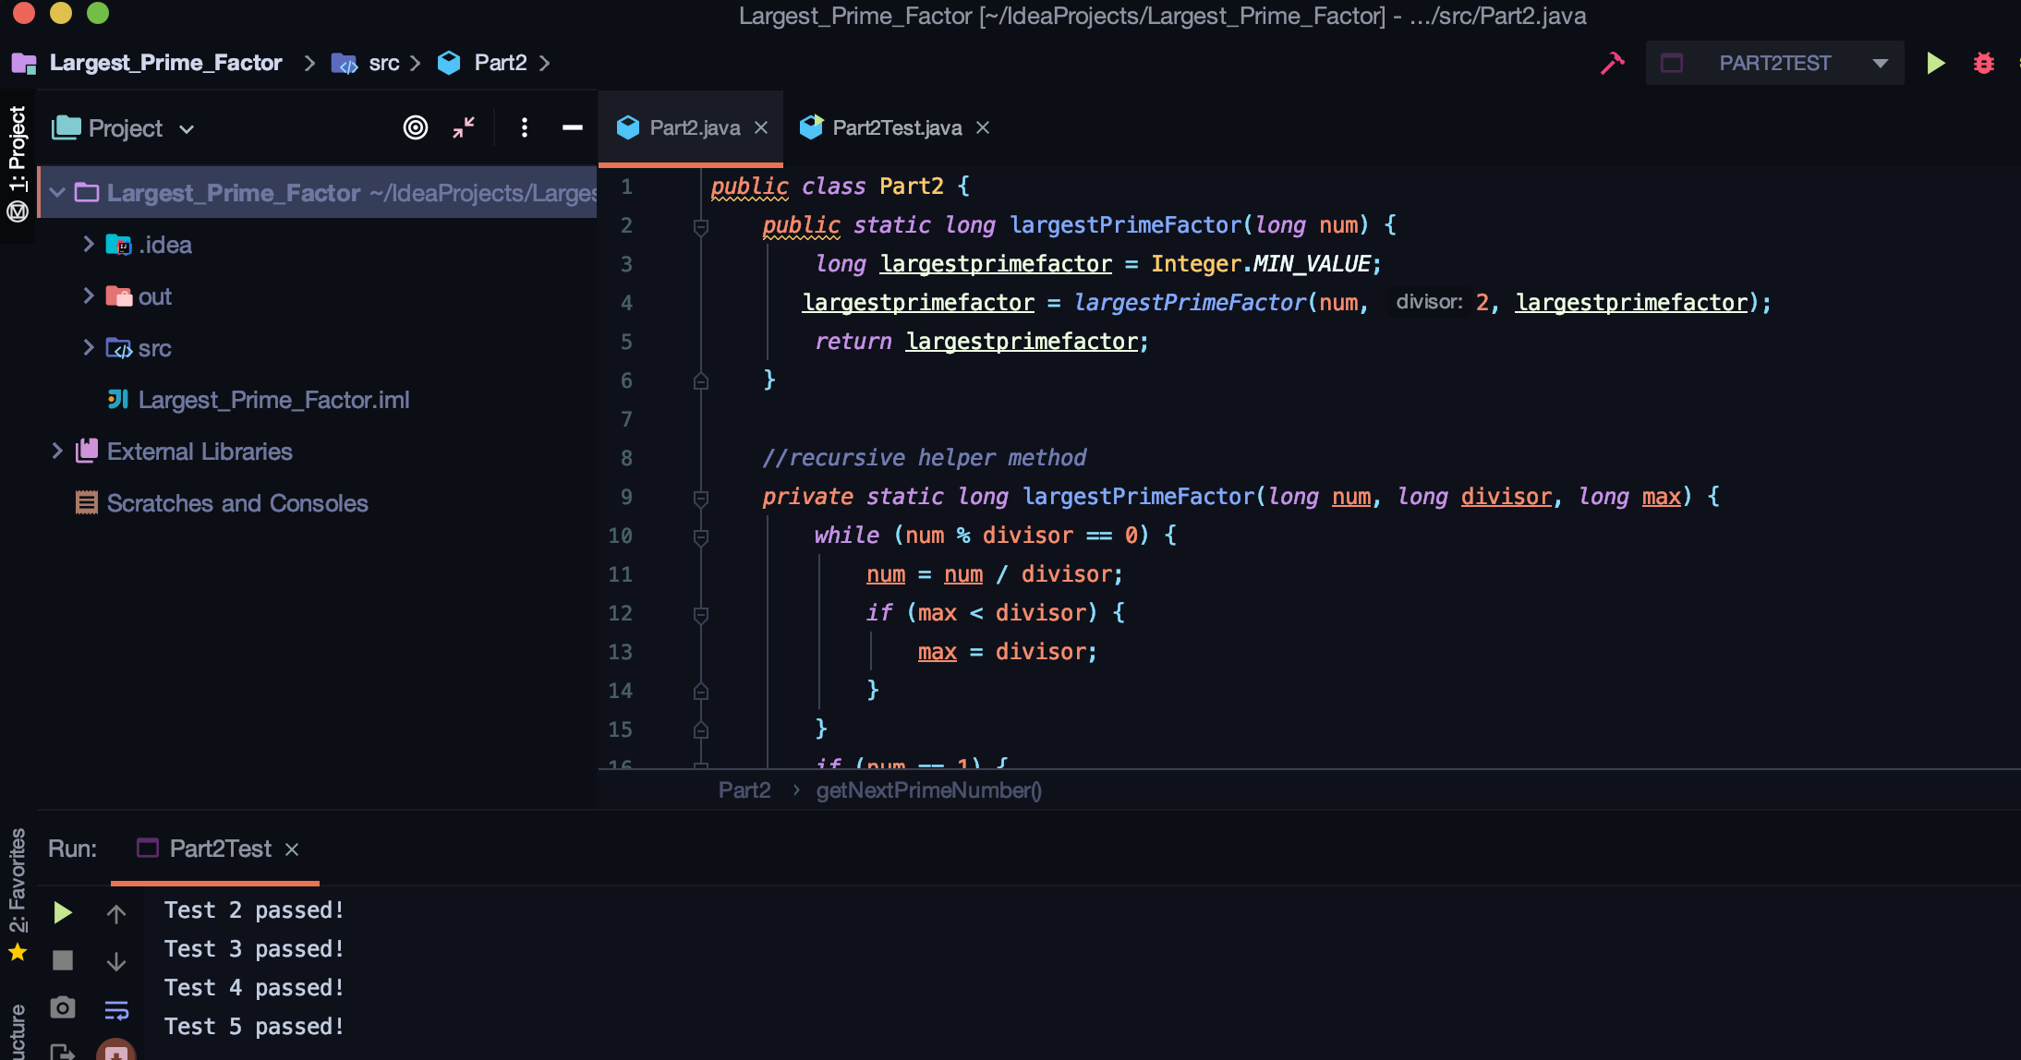Select the Part2Test tab in the Run panel
Screen dimensions: 2021x1060
220,848
